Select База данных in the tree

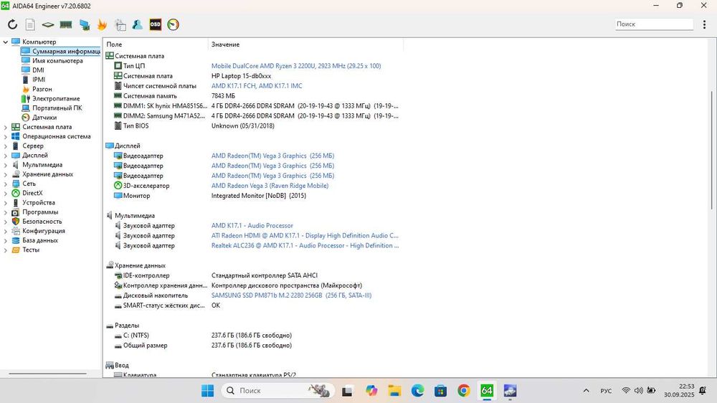[x=39, y=241]
